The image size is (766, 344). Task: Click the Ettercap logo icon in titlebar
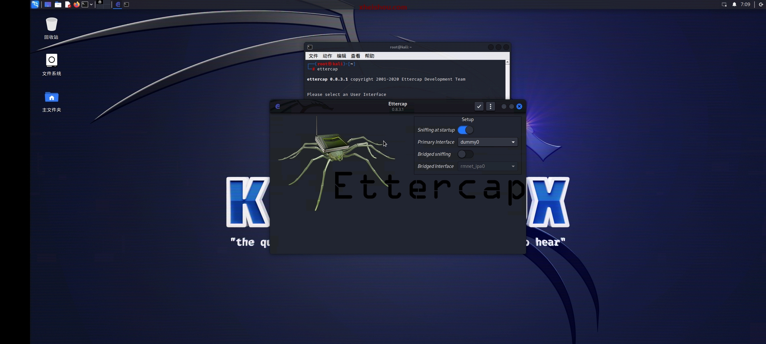coord(277,106)
